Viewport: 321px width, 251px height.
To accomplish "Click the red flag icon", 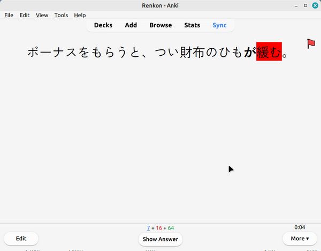I will tap(311, 44).
